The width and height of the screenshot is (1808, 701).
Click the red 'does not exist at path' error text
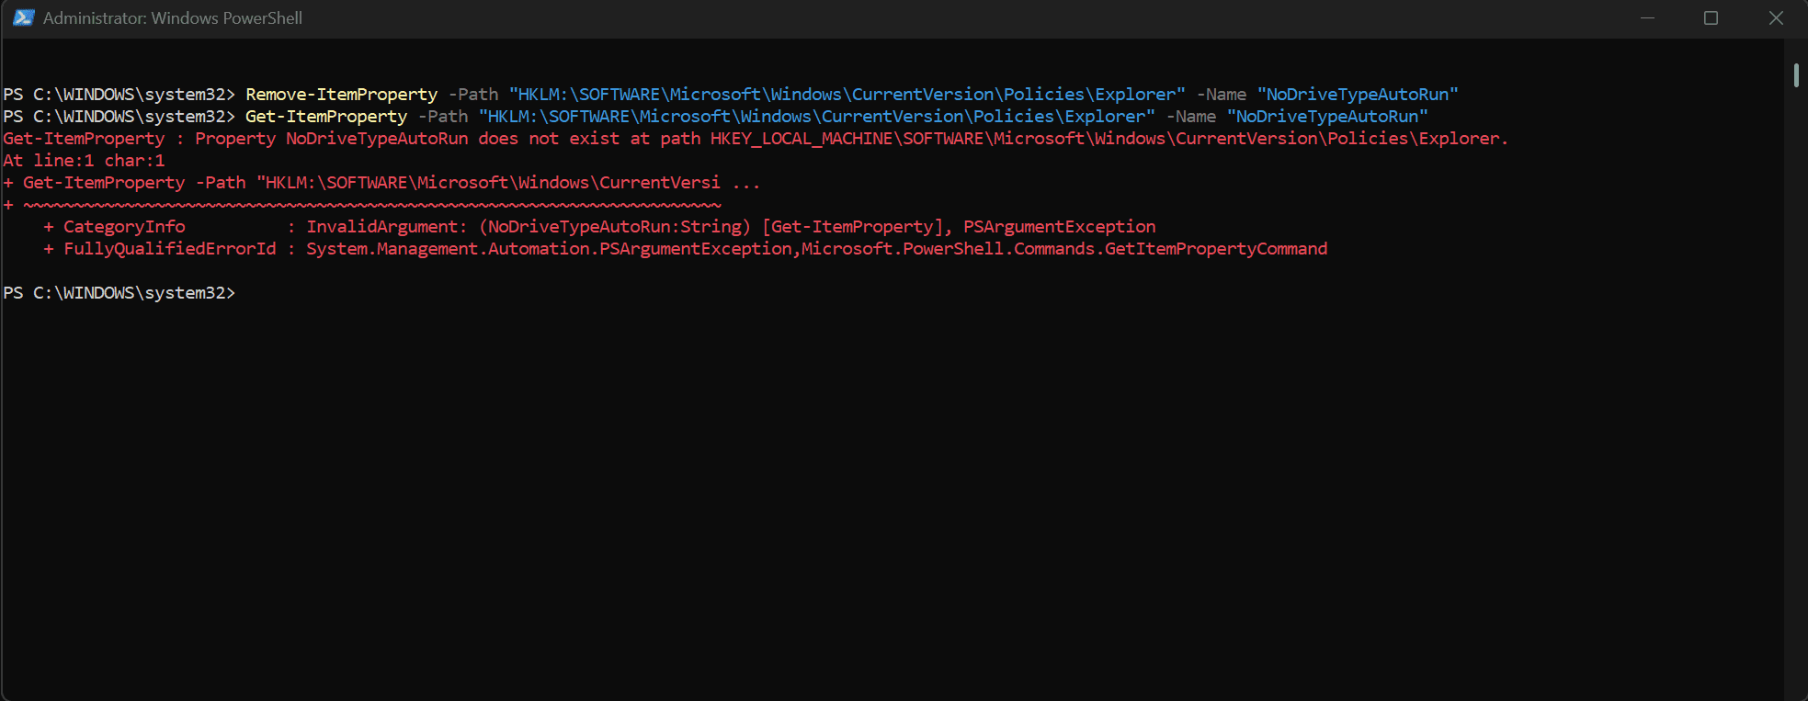pyautogui.click(x=589, y=139)
